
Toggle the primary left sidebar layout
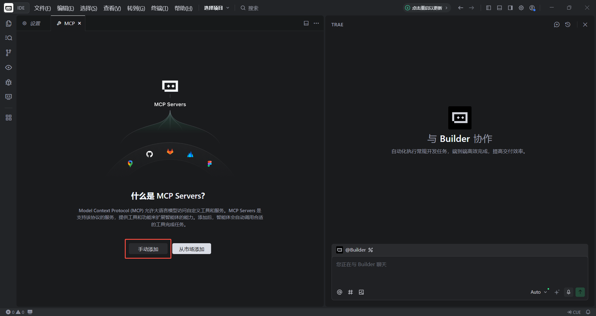[489, 8]
